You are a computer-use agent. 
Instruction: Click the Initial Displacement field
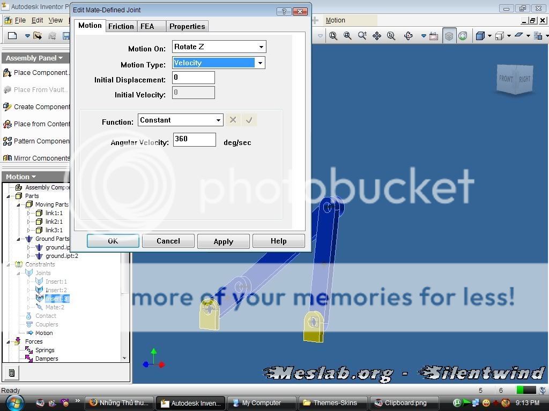click(x=193, y=78)
